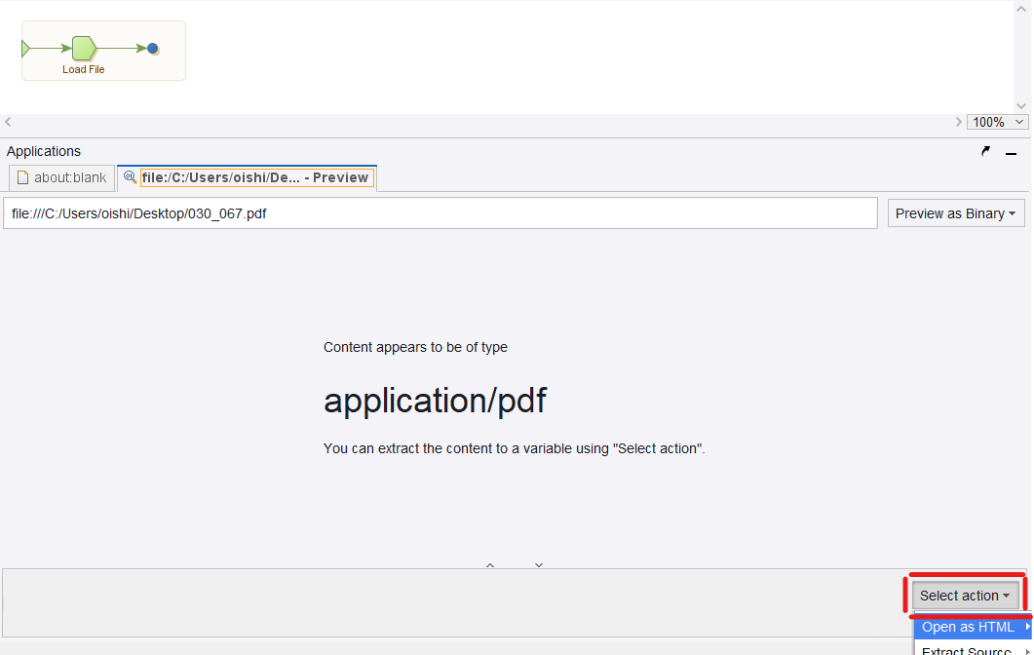
Task: Choose Extract Source menu item
Action: (974, 650)
